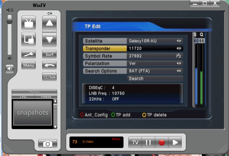The width and height of the screenshot is (229, 156).
Task: Change SAT (FTA) option using its arrows
Action: [179, 71]
